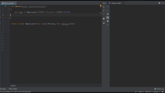Screen dimensions: 165x93
Task: Open the Event Log
Action: click(159, 89)
